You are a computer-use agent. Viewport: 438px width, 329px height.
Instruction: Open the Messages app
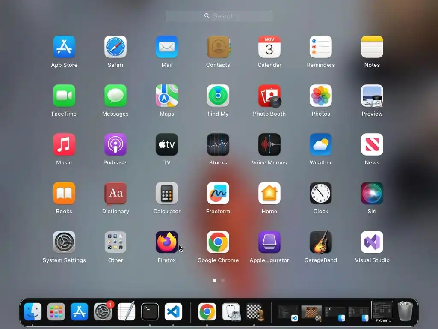point(115,96)
